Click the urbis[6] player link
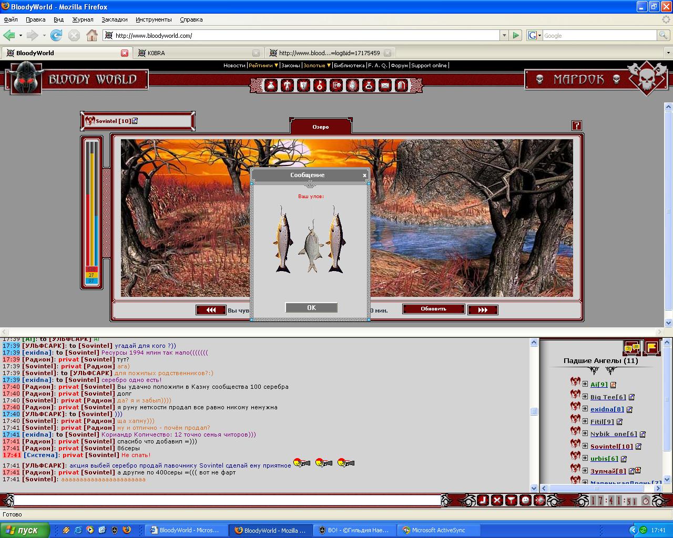 point(604,459)
